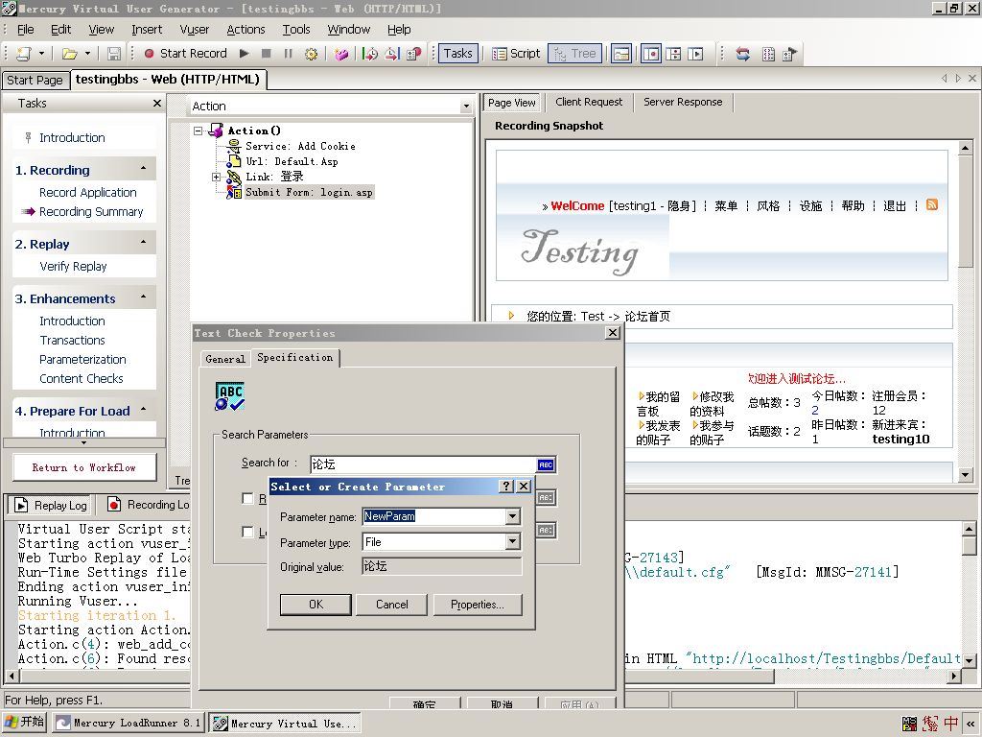The width and height of the screenshot is (982, 737).
Task: Click the Properties... button
Action: click(478, 605)
